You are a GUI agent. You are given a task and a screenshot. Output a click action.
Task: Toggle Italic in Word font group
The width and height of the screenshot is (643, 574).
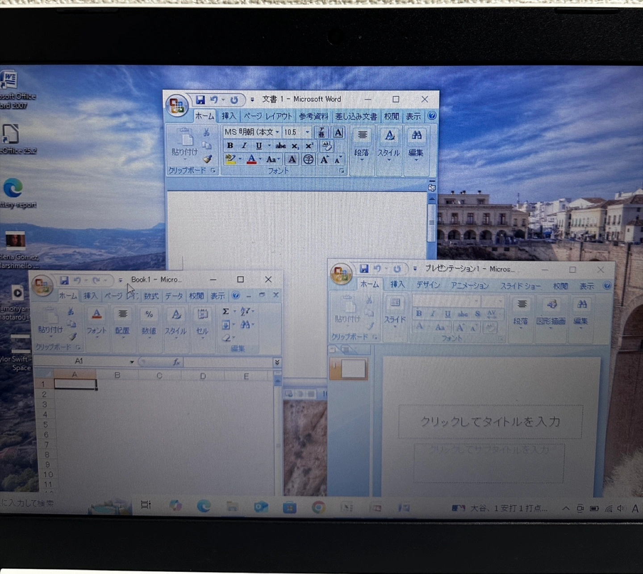tap(244, 146)
